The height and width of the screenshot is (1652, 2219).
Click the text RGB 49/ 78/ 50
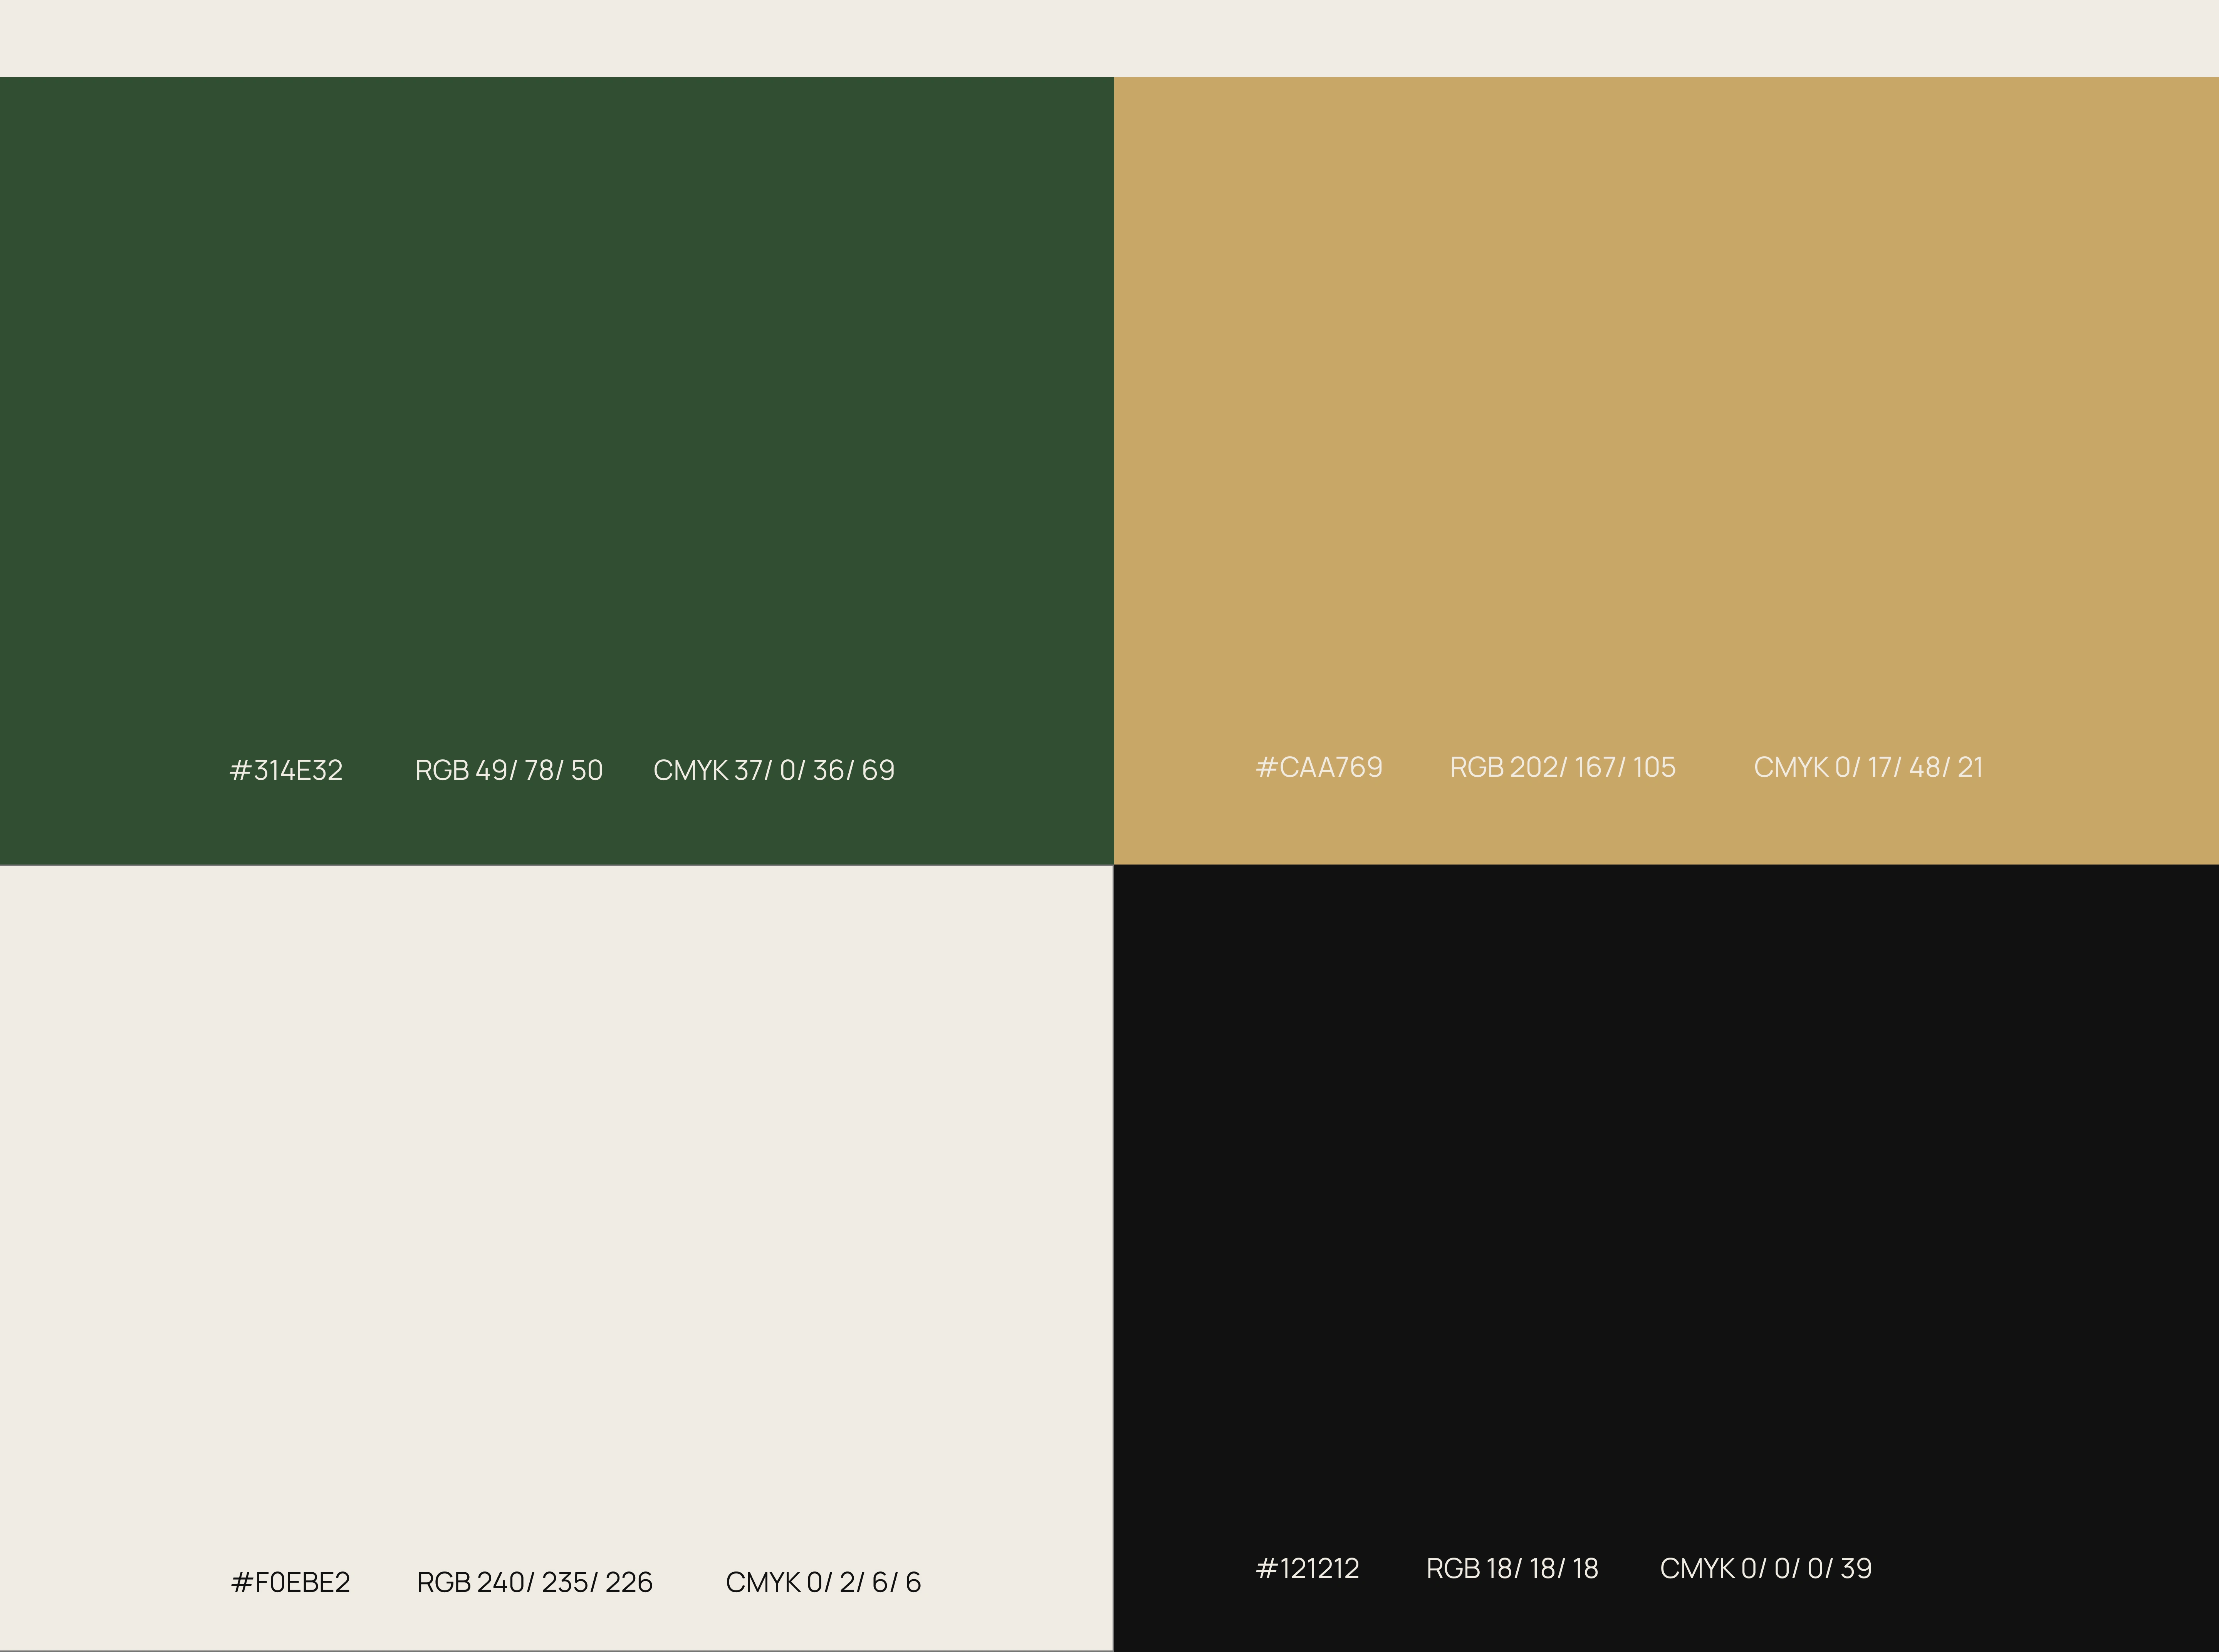[509, 770]
